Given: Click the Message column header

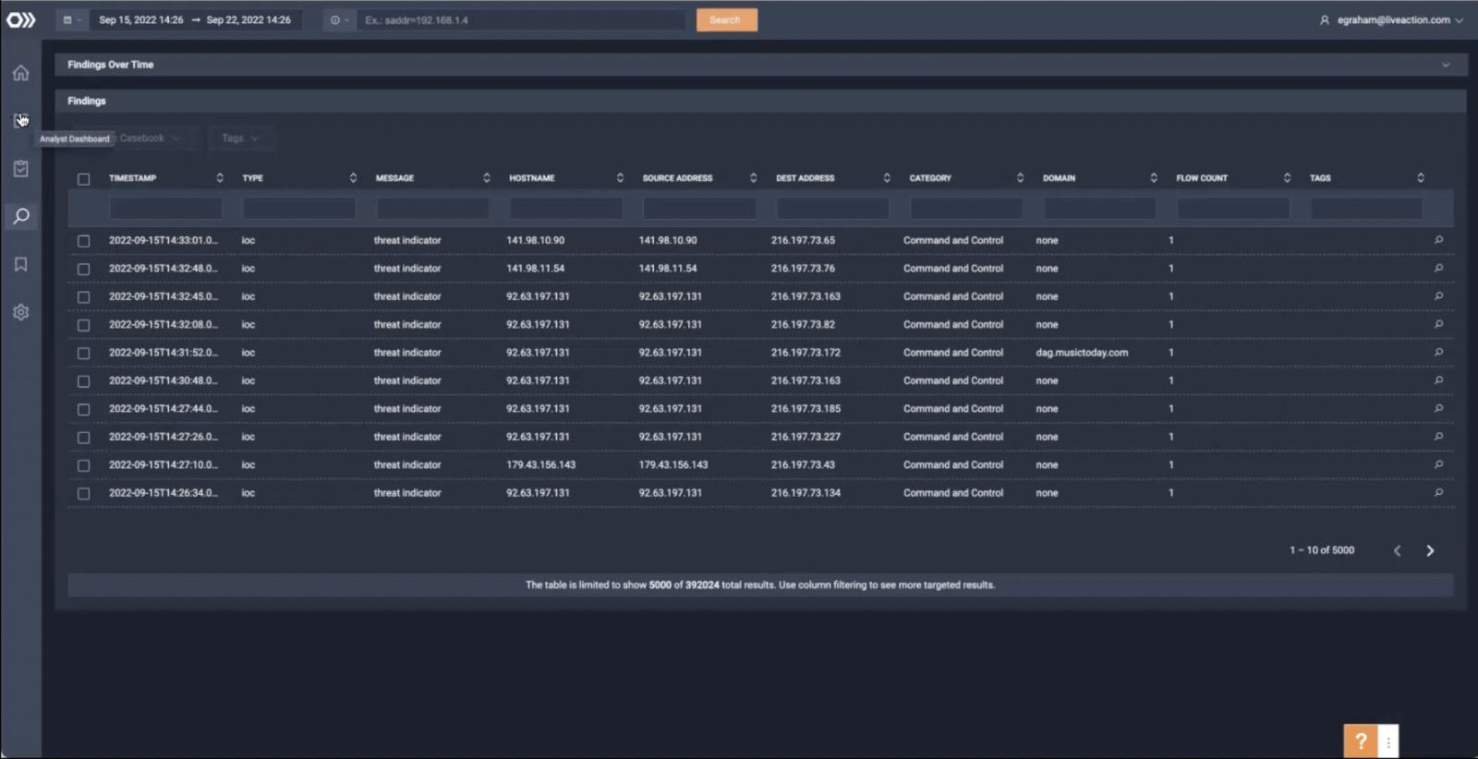Looking at the screenshot, I should click(x=394, y=178).
